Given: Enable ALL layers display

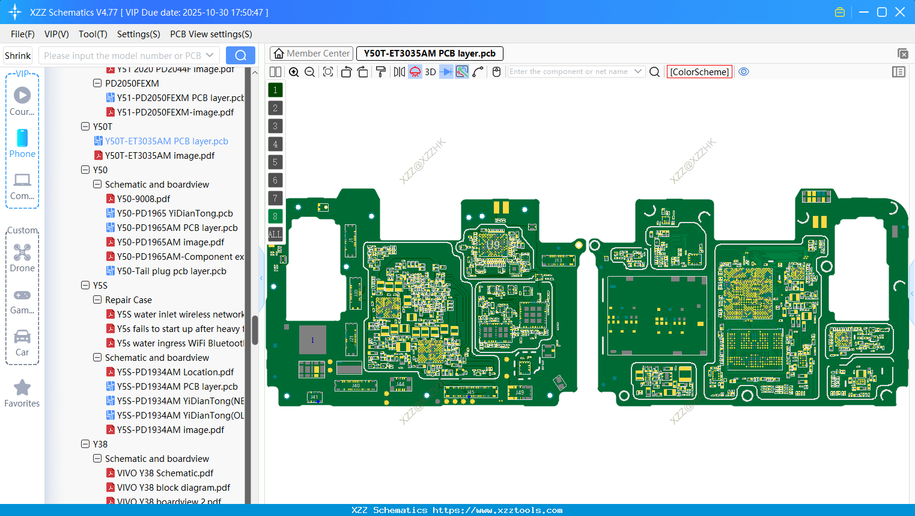Looking at the screenshot, I should (275, 234).
